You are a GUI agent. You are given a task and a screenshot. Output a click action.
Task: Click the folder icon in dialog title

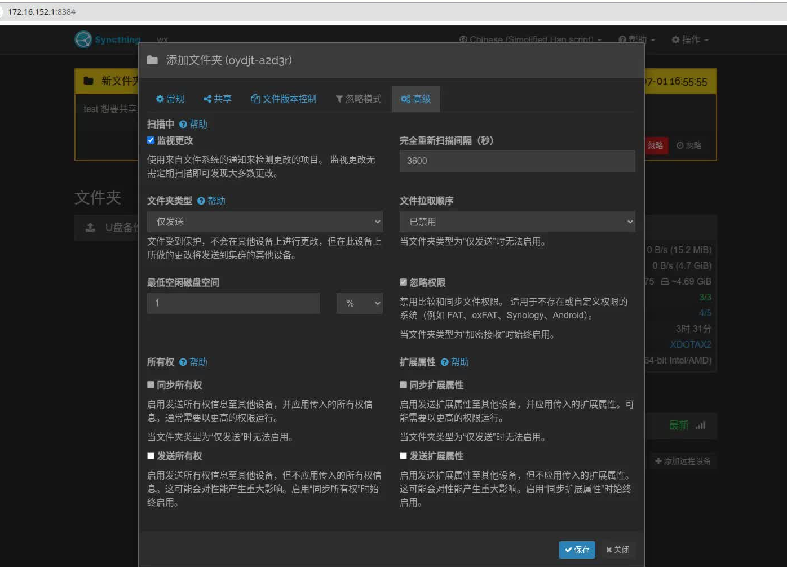[152, 60]
